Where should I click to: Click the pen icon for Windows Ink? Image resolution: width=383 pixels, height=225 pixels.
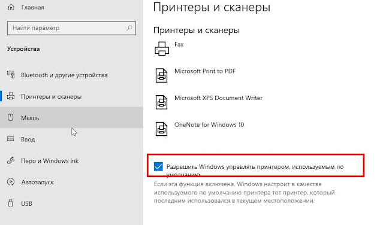click(x=11, y=160)
